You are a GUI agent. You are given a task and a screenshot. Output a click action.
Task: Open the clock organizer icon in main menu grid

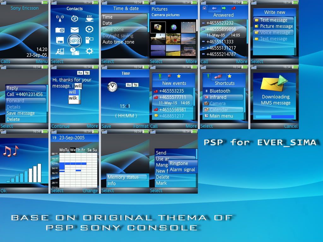pyautogui.click(x=74, y=51)
